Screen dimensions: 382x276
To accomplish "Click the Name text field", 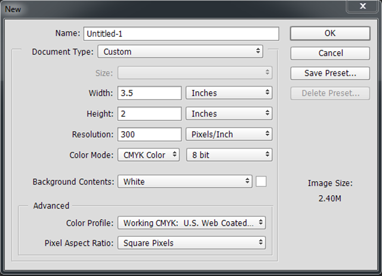I will click(181, 33).
